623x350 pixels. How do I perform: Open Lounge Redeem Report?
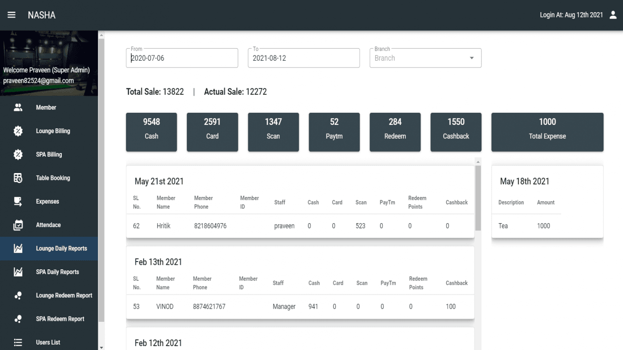tap(49, 296)
